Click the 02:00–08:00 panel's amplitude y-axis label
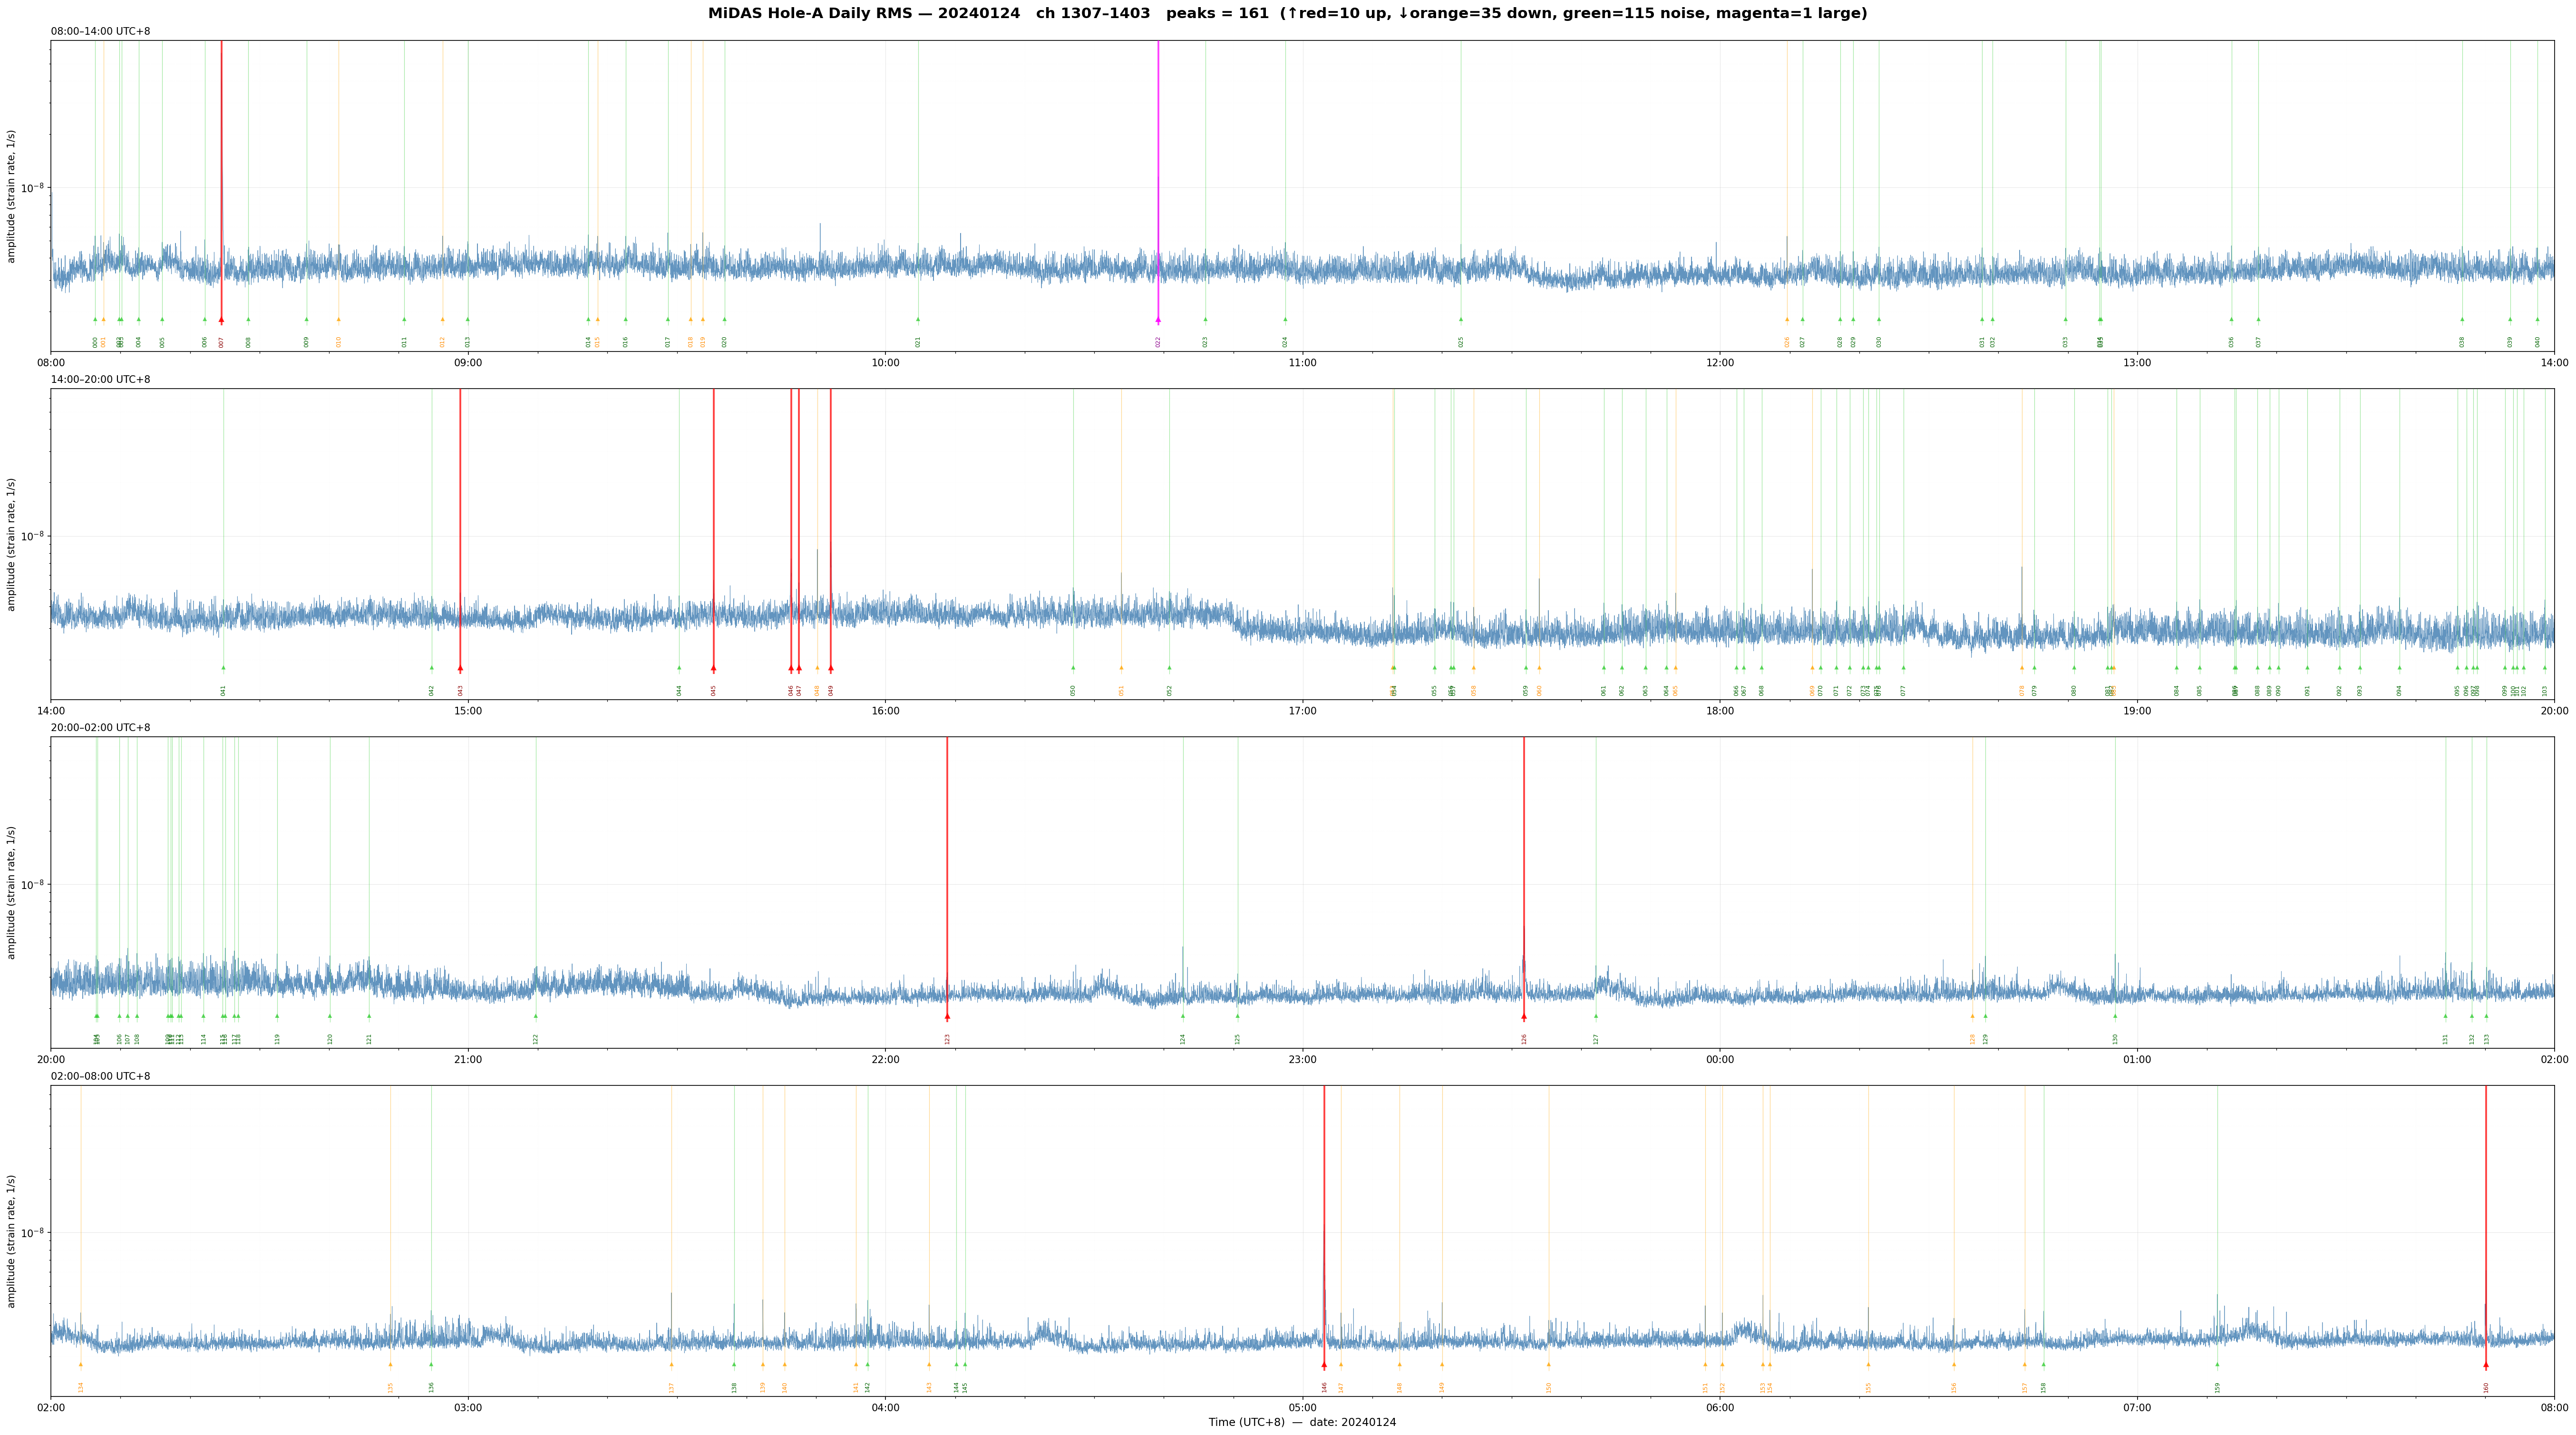The image size is (2576, 1435). coord(12,1241)
